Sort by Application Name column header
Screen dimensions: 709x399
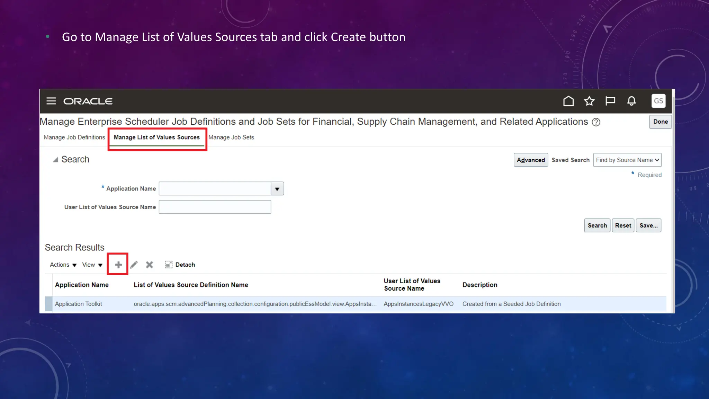click(82, 285)
